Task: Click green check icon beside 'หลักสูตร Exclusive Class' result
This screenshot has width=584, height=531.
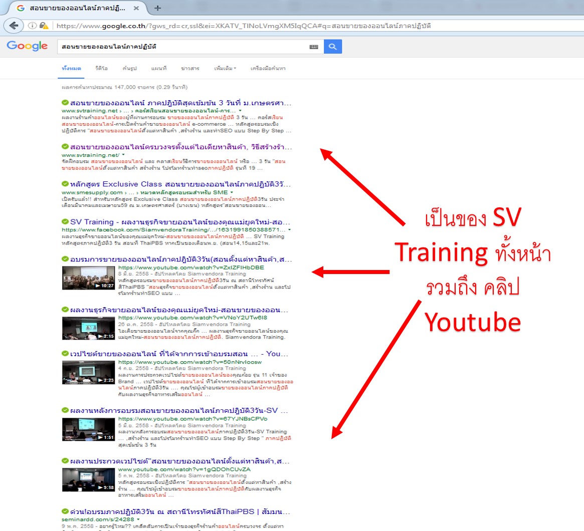Action: tap(65, 184)
